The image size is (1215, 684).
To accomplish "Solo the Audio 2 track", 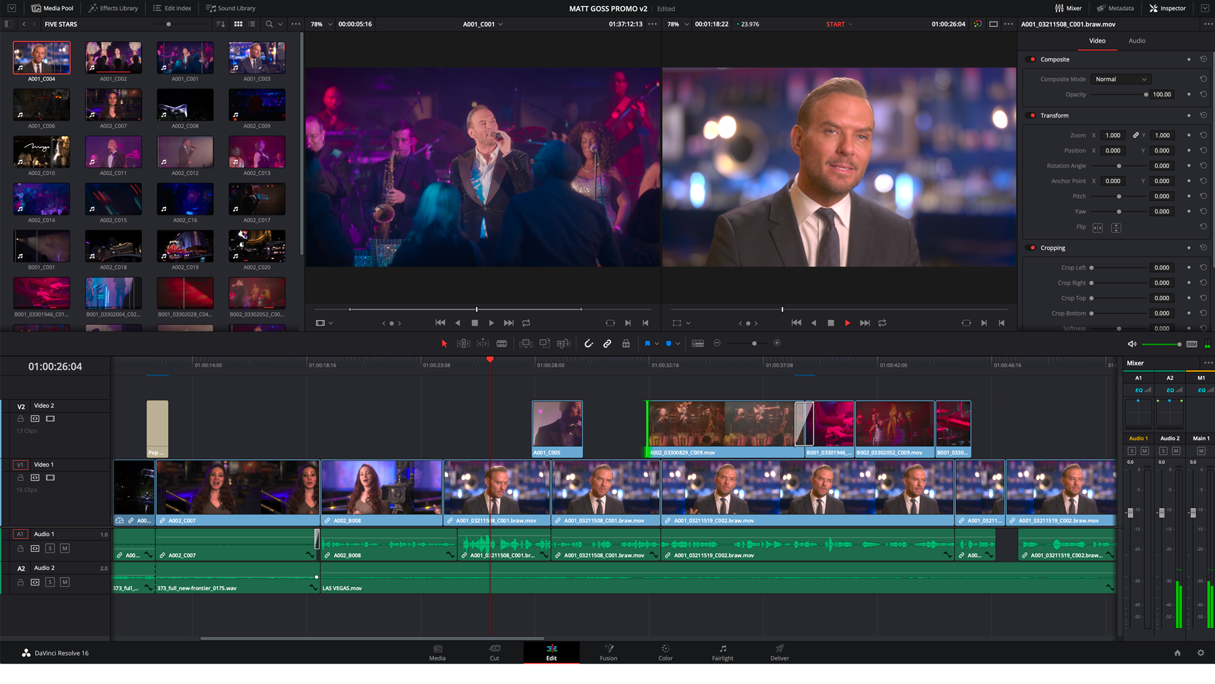I will click(50, 582).
